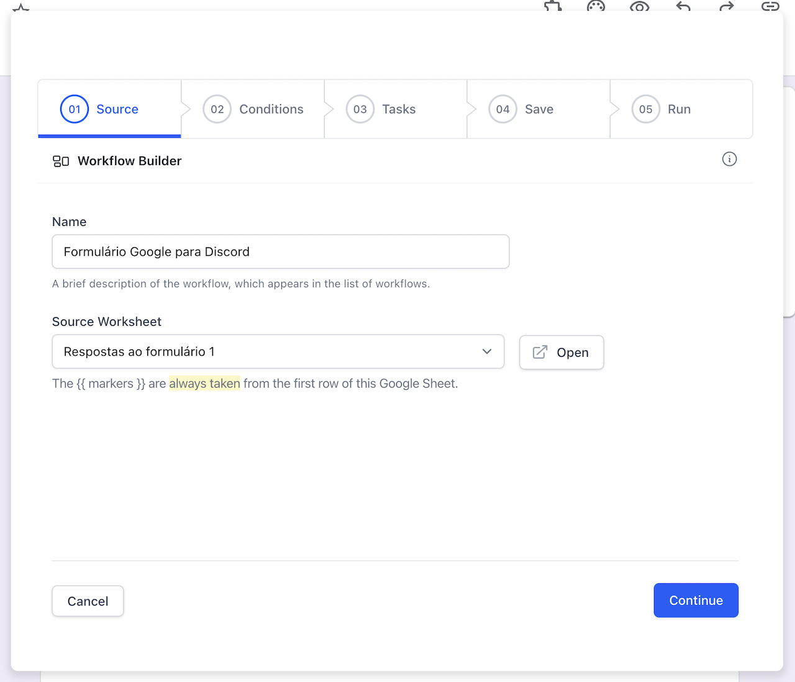The height and width of the screenshot is (682, 795).
Task: Click the redo arrow icon
Action: coord(727,6)
